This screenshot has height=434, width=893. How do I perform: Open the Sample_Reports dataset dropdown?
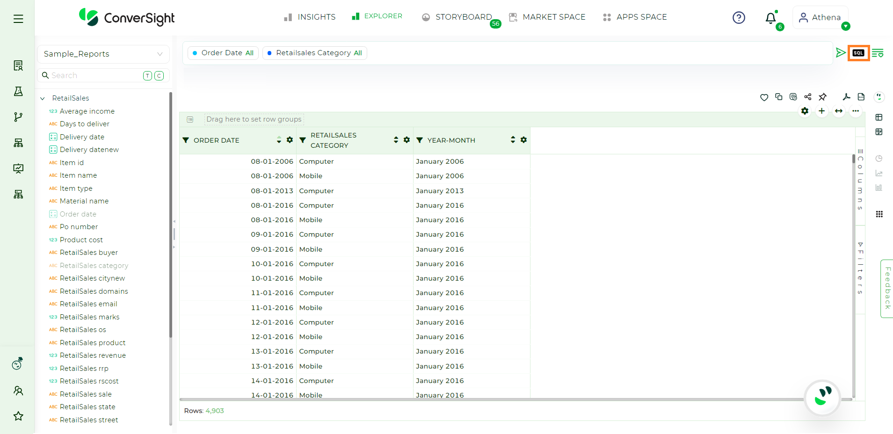[x=103, y=54]
